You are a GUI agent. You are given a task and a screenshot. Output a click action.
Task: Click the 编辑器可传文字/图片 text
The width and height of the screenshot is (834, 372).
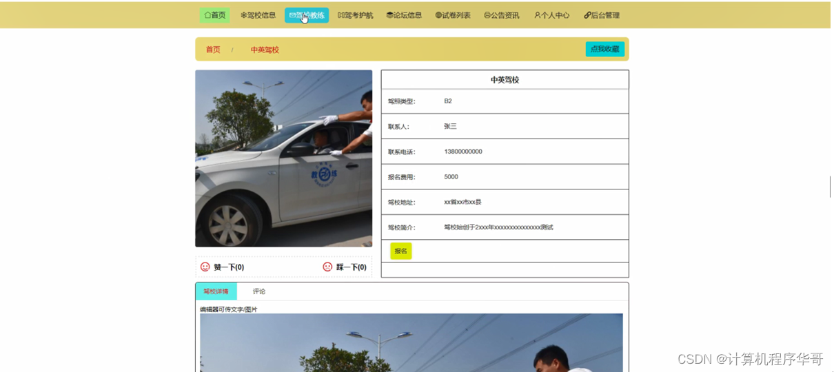pyautogui.click(x=228, y=309)
